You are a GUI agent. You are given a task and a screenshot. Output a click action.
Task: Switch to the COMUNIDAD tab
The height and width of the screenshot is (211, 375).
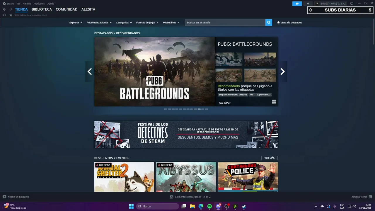[x=67, y=9]
